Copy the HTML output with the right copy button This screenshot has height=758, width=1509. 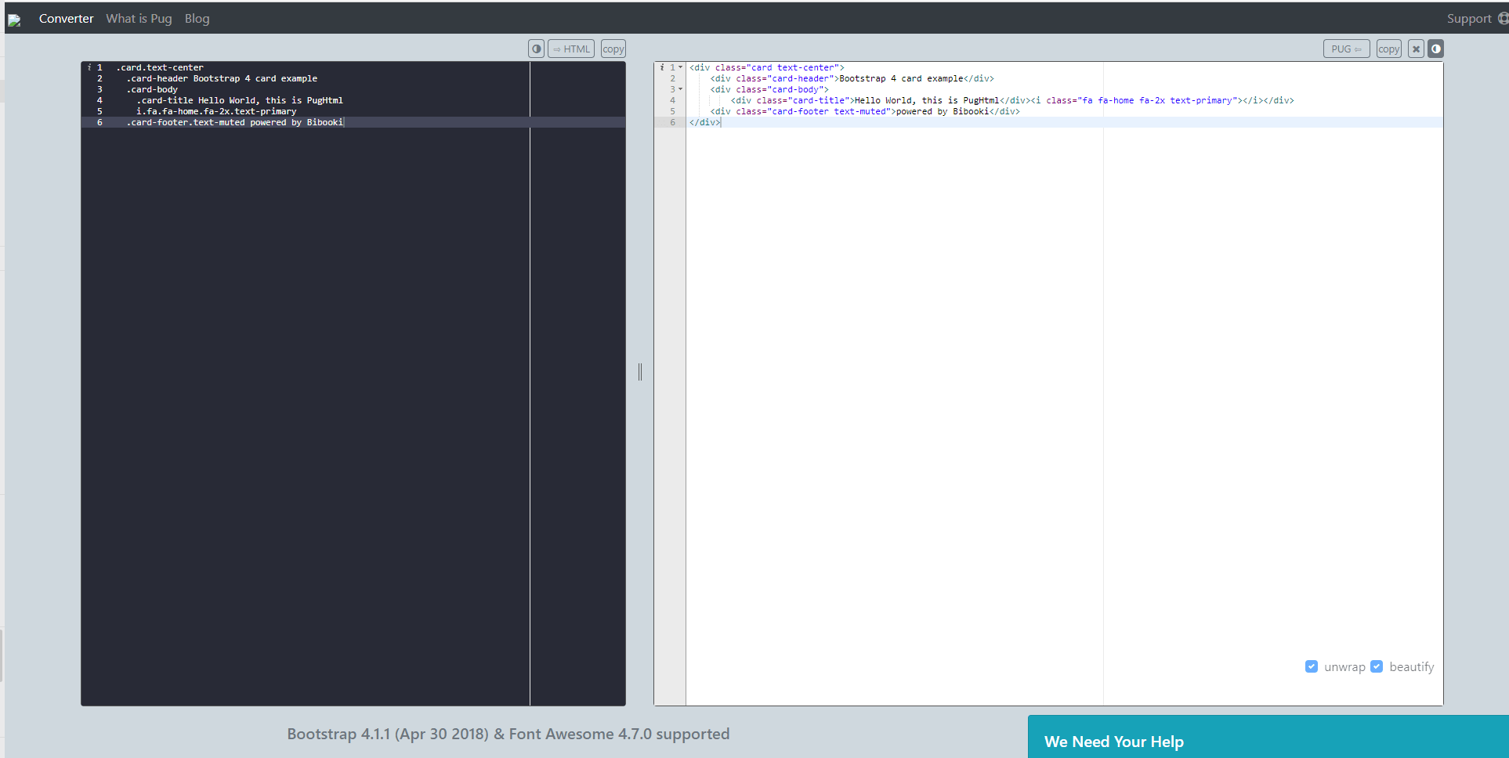coord(1388,49)
